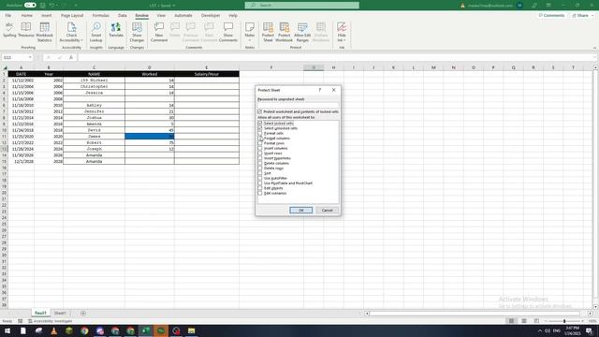Uncheck Select unlocked cells
The width and height of the screenshot is (599, 337).
pyautogui.click(x=260, y=128)
